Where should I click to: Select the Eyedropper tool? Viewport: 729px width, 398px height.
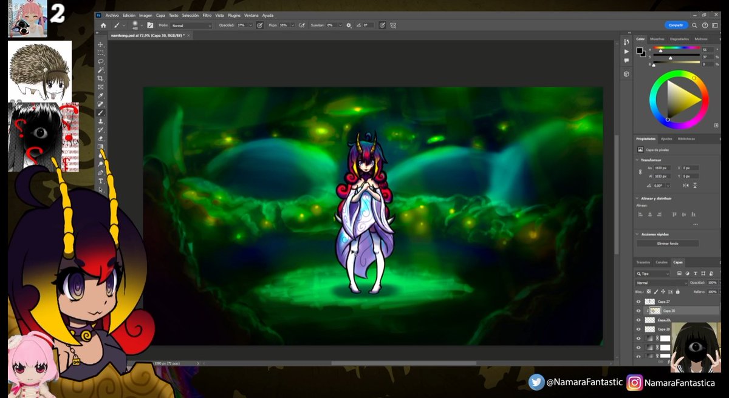pyautogui.click(x=100, y=96)
